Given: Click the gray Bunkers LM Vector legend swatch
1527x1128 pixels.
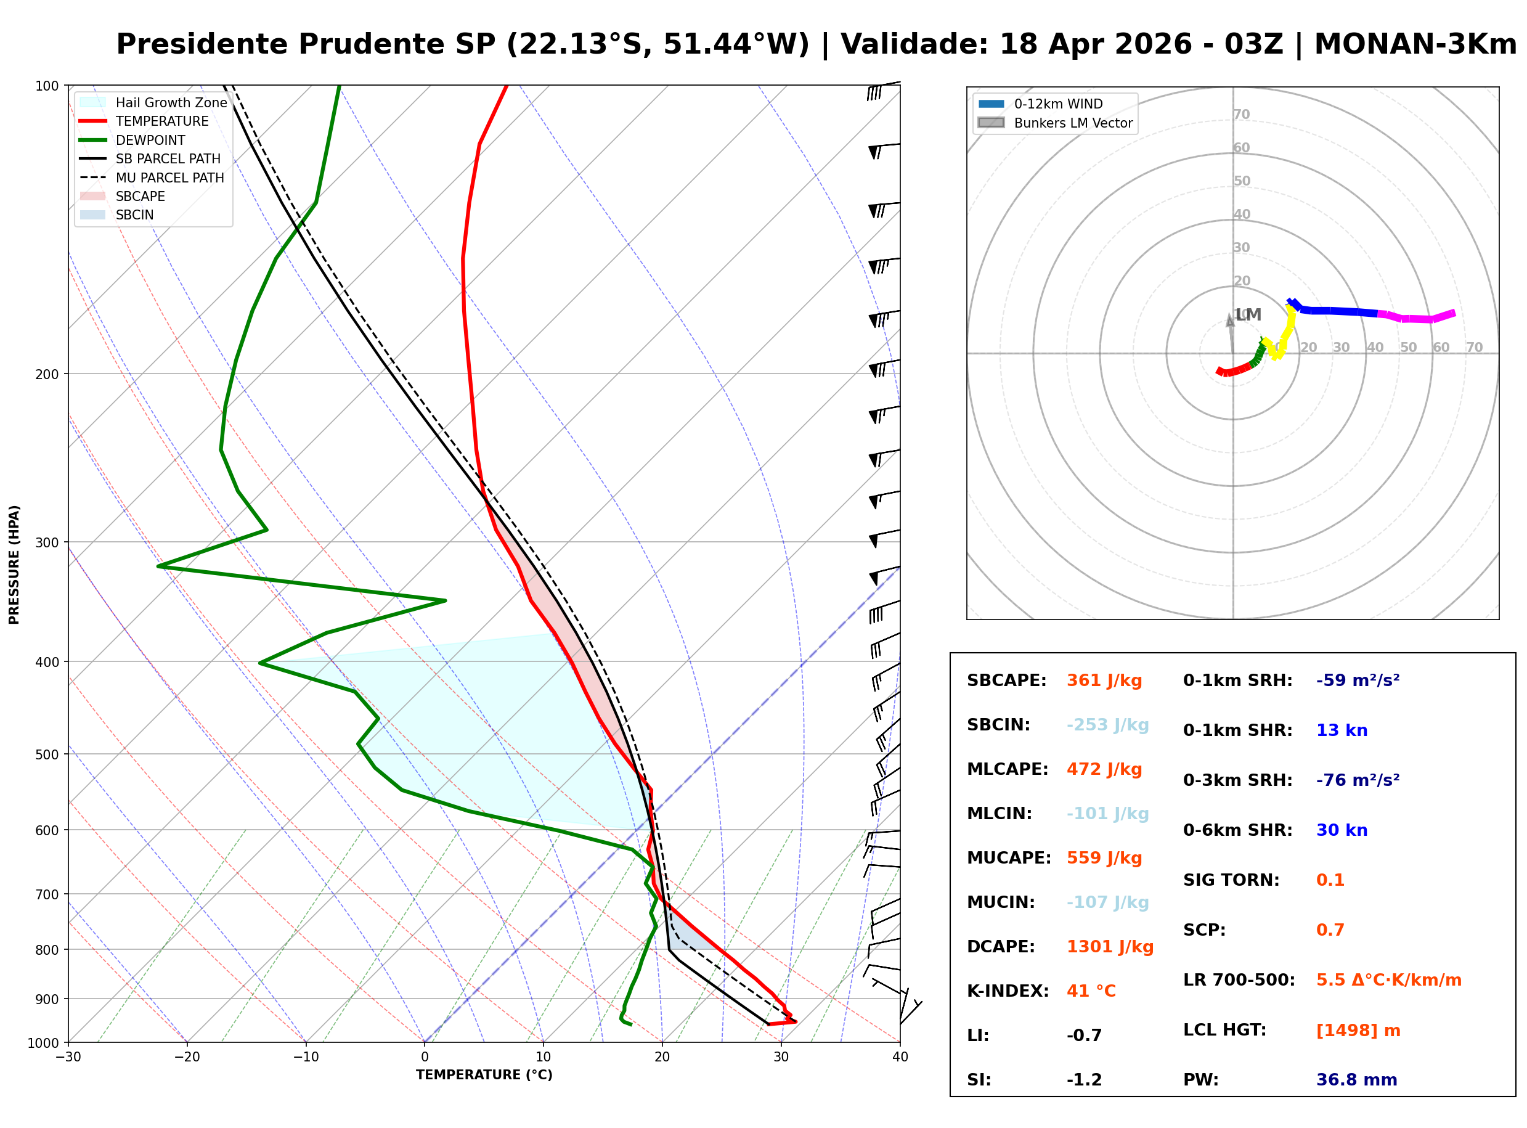Looking at the screenshot, I should pos(992,123).
